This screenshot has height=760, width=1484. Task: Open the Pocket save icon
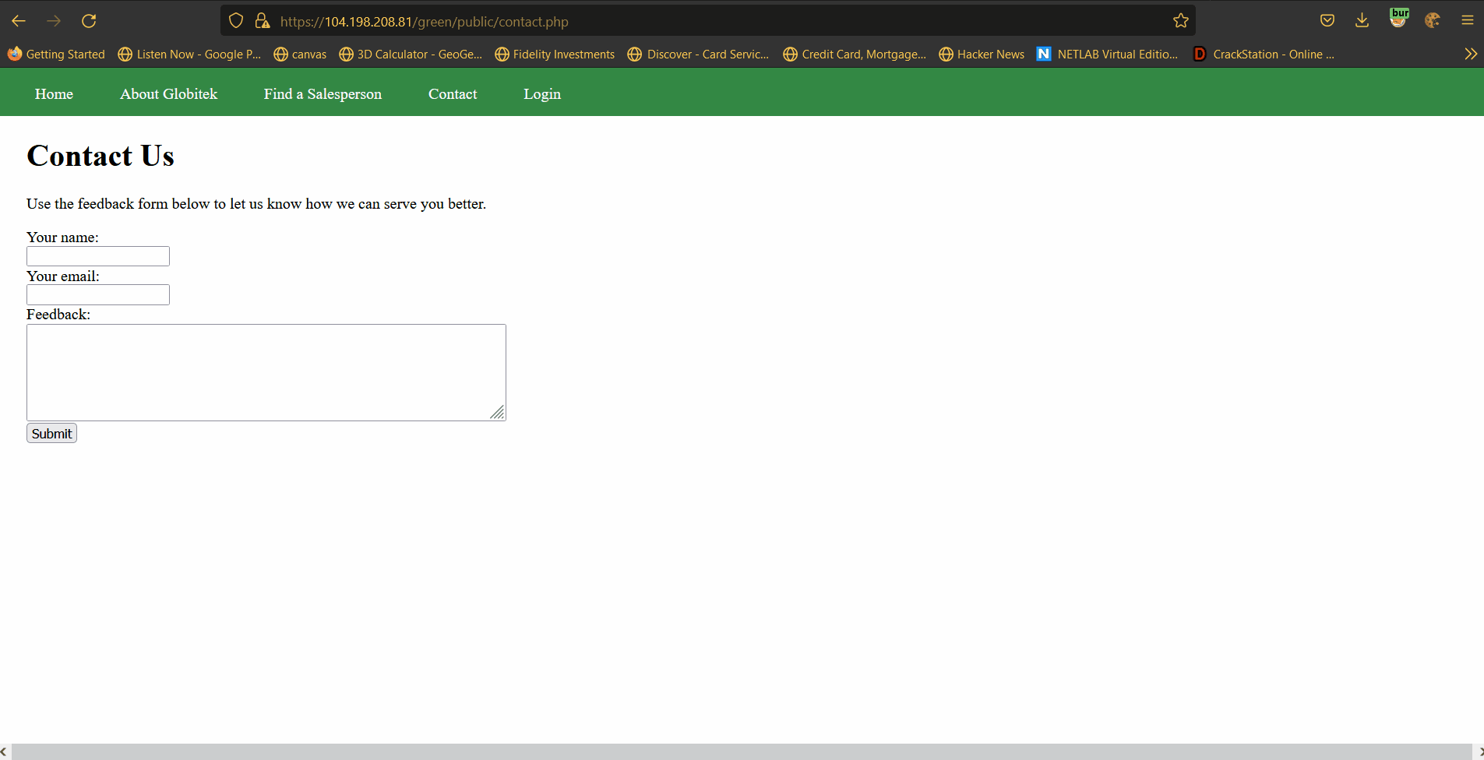[1327, 21]
